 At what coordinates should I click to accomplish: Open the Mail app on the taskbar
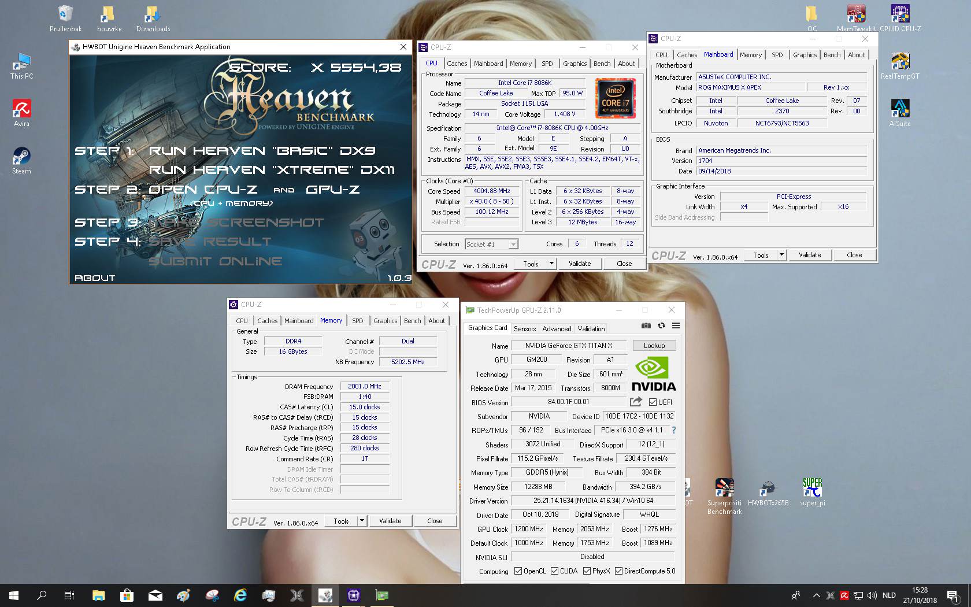point(155,595)
